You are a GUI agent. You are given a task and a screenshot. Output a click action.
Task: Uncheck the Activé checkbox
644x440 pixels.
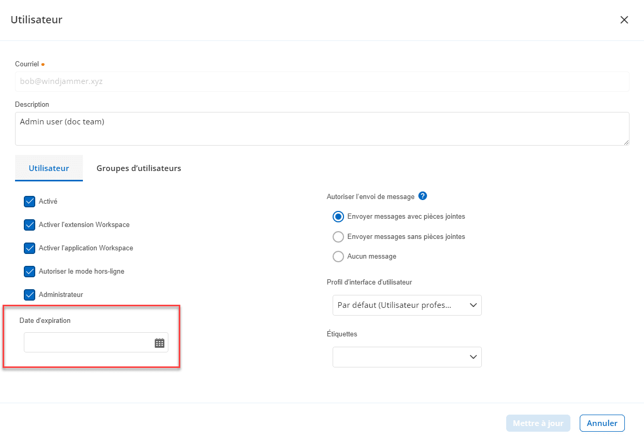pos(30,202)
